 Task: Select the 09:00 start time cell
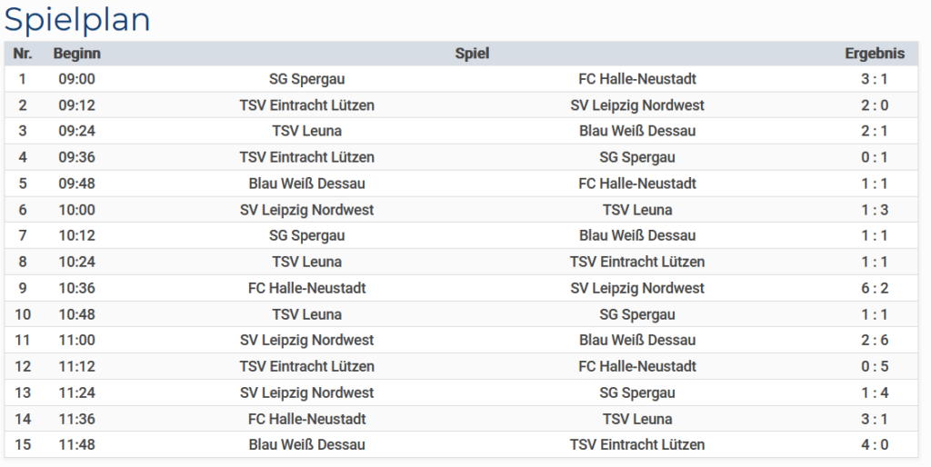point(76,79)
